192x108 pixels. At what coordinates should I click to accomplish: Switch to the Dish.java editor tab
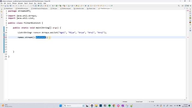54,8
